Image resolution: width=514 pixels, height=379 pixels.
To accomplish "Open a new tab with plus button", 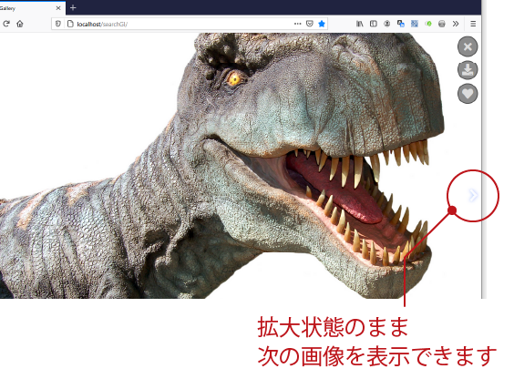I will tap(73, 7).
